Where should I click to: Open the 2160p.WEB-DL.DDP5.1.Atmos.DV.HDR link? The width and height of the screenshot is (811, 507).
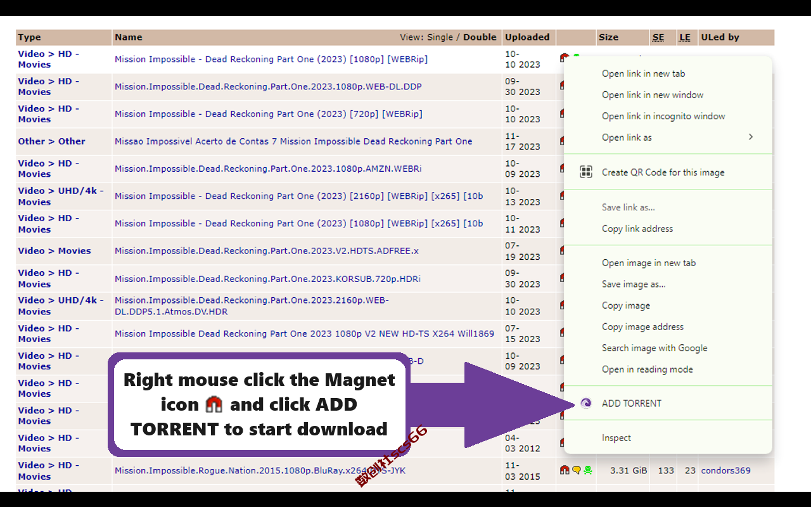[252, 306]
